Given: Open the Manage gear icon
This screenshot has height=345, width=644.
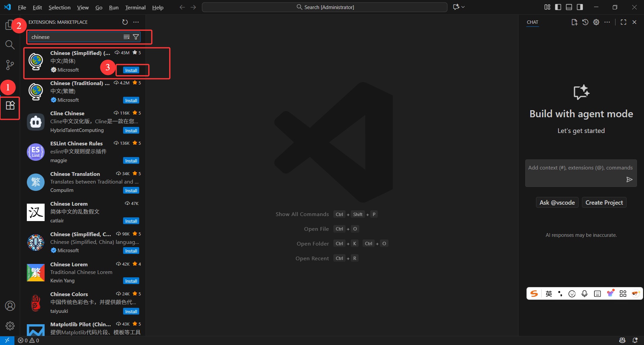Looking at the screenshot, I should click(10, 326).
